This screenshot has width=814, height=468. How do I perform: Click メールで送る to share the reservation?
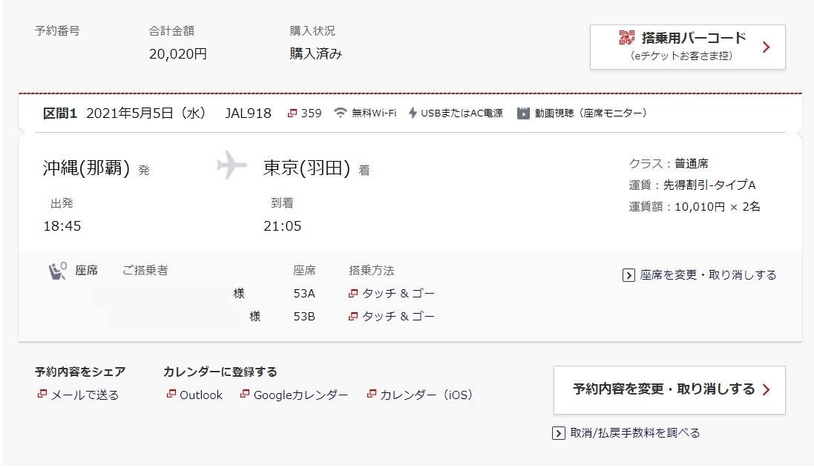pyautogui.click(x=78, y=395)
